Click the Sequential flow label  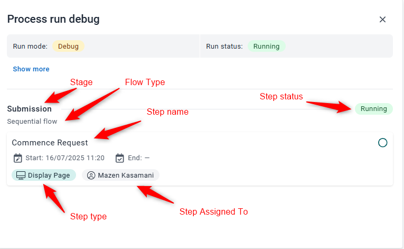32,121
